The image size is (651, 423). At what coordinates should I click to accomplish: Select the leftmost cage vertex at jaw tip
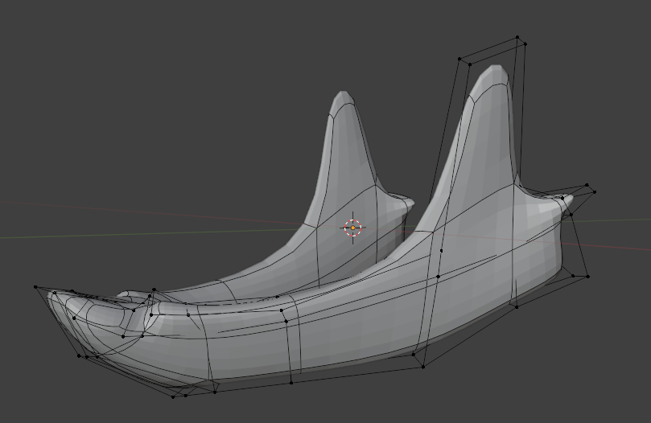point(35,286)
